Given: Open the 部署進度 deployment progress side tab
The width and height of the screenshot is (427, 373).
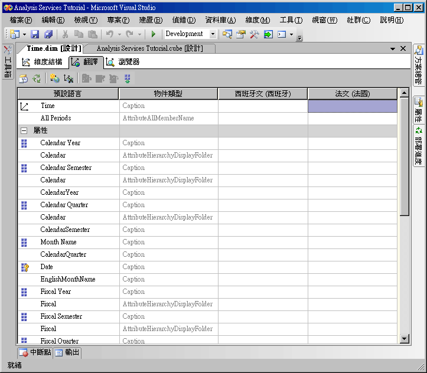Looking at the screenshot, I should pos(418,146).
